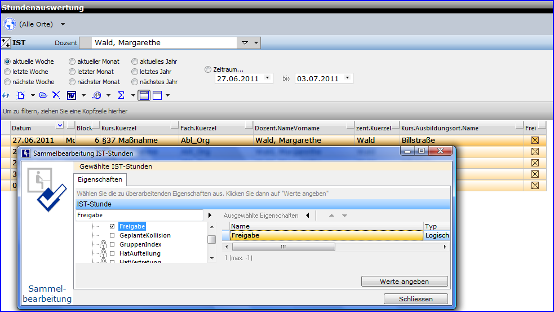Check the HatAufteilung checkbox
The height and width of the screenshot is (312, 554).
click(x=112, y=254)
